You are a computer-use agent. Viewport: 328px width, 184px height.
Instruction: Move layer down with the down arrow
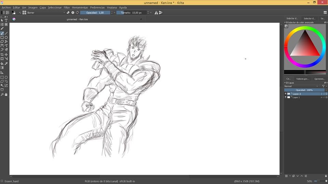pyautogui.click(x=298, y=176)
